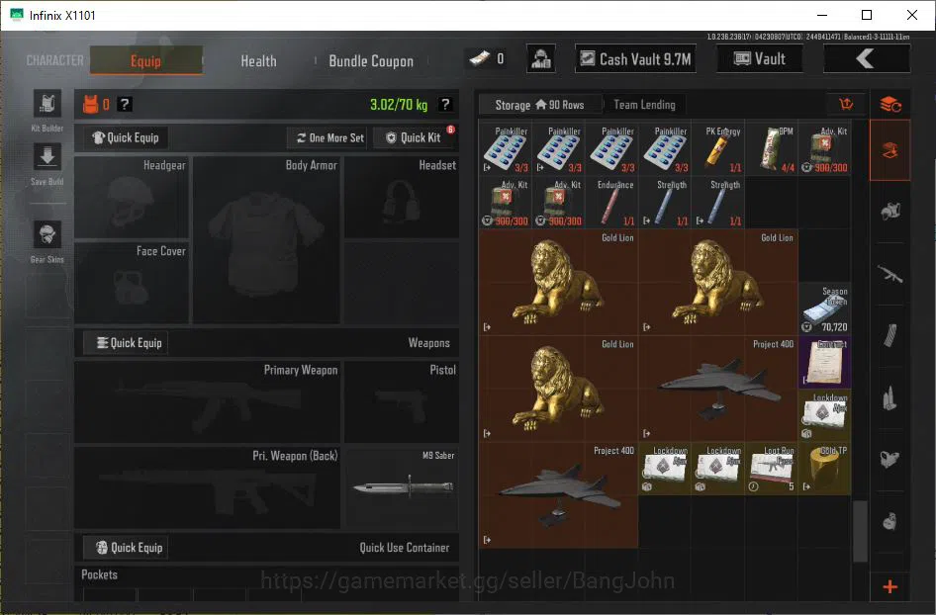Click the Infinix X1101 title bar icon
This screenshot has width=936, height=615.
tap(17, 15)
